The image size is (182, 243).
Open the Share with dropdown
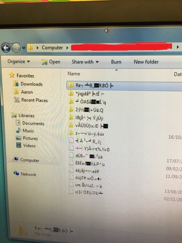point(85,62)
